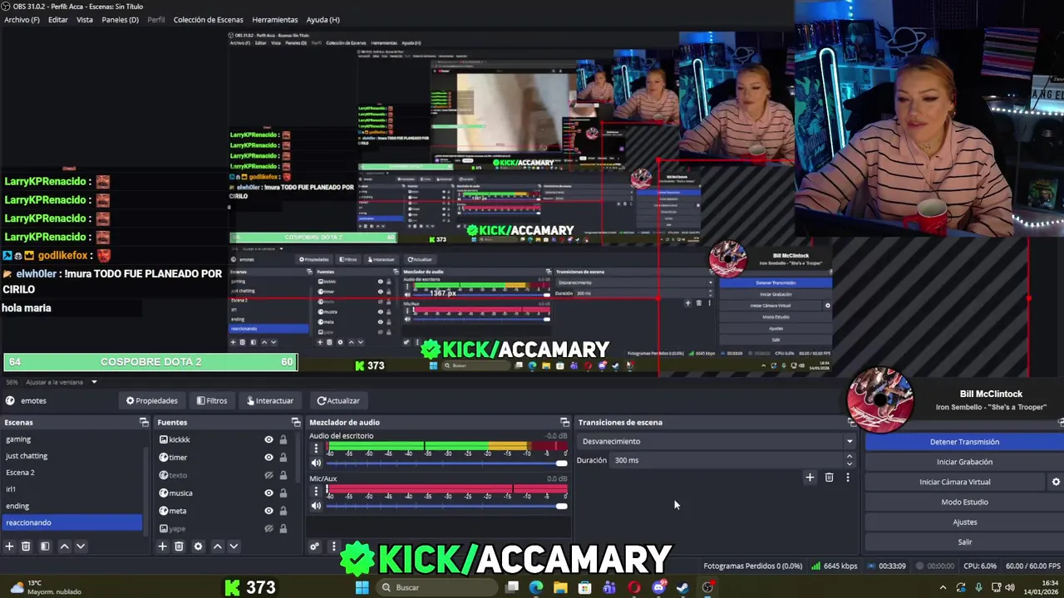The height and width of the screenshot is (598, 1064).
Task: Open Steam from the taskbar
Action: click(682, 587)
